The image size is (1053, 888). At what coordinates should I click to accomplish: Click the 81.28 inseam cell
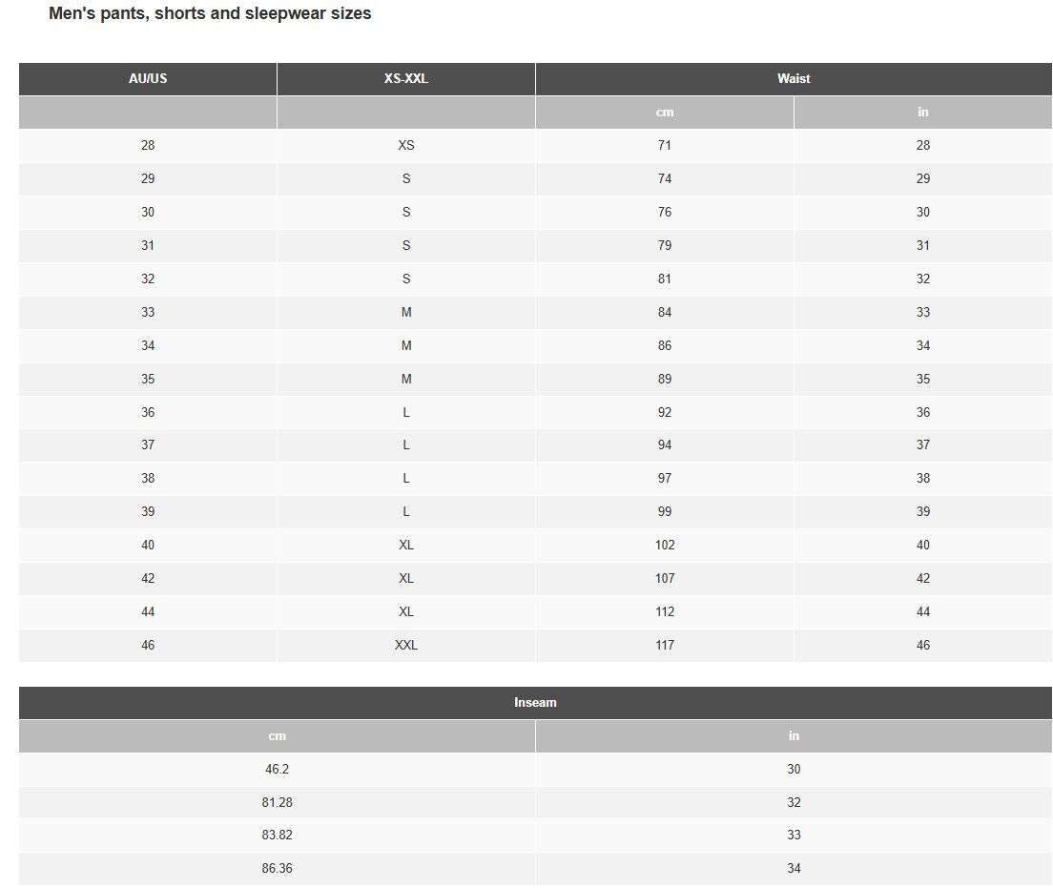(277, 802)
